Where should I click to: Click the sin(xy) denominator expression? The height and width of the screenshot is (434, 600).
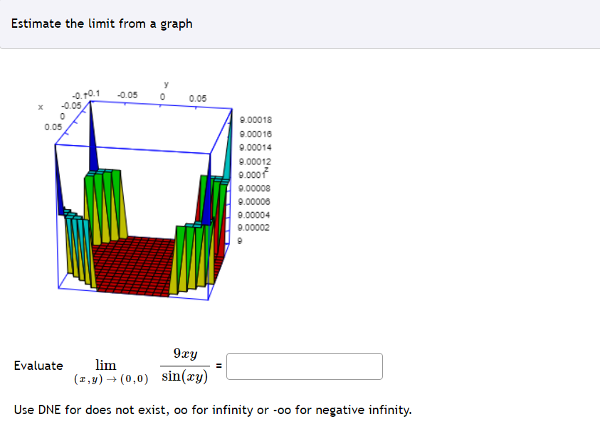(185, 376)
